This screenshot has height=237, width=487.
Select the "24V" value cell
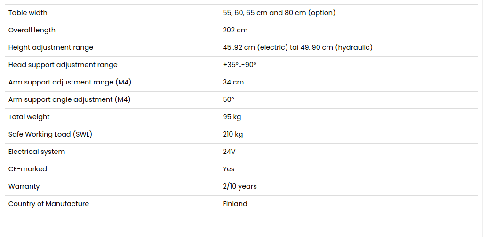click(x=229, y=152)
